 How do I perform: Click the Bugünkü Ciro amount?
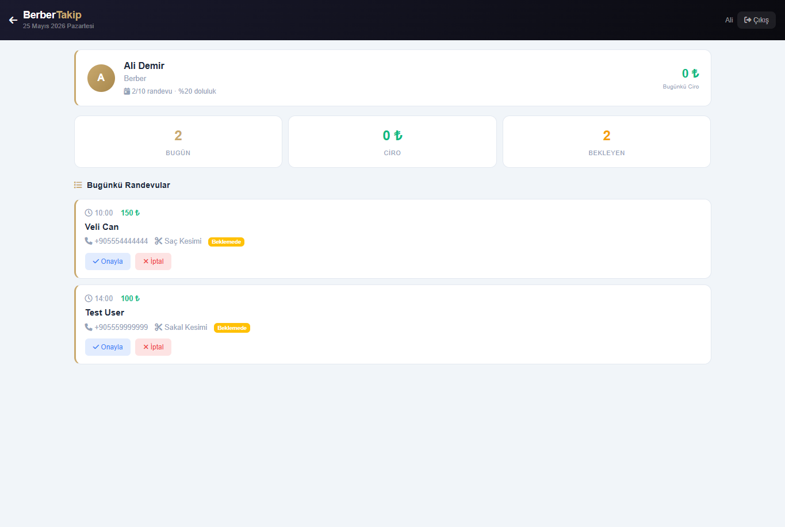point(690,74)
